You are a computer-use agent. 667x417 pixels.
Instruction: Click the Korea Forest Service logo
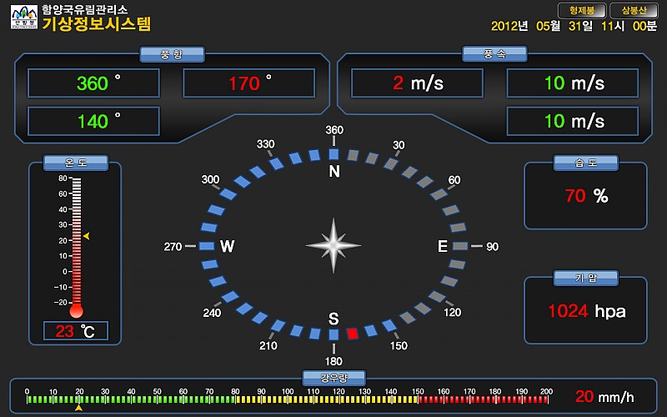point(25,17)
